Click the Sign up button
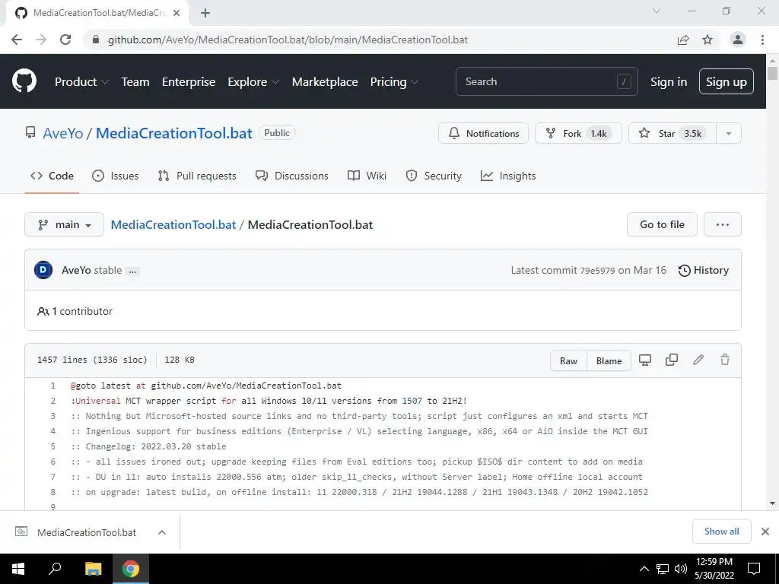This screenshot has height=584, width=779. (727, 82)
